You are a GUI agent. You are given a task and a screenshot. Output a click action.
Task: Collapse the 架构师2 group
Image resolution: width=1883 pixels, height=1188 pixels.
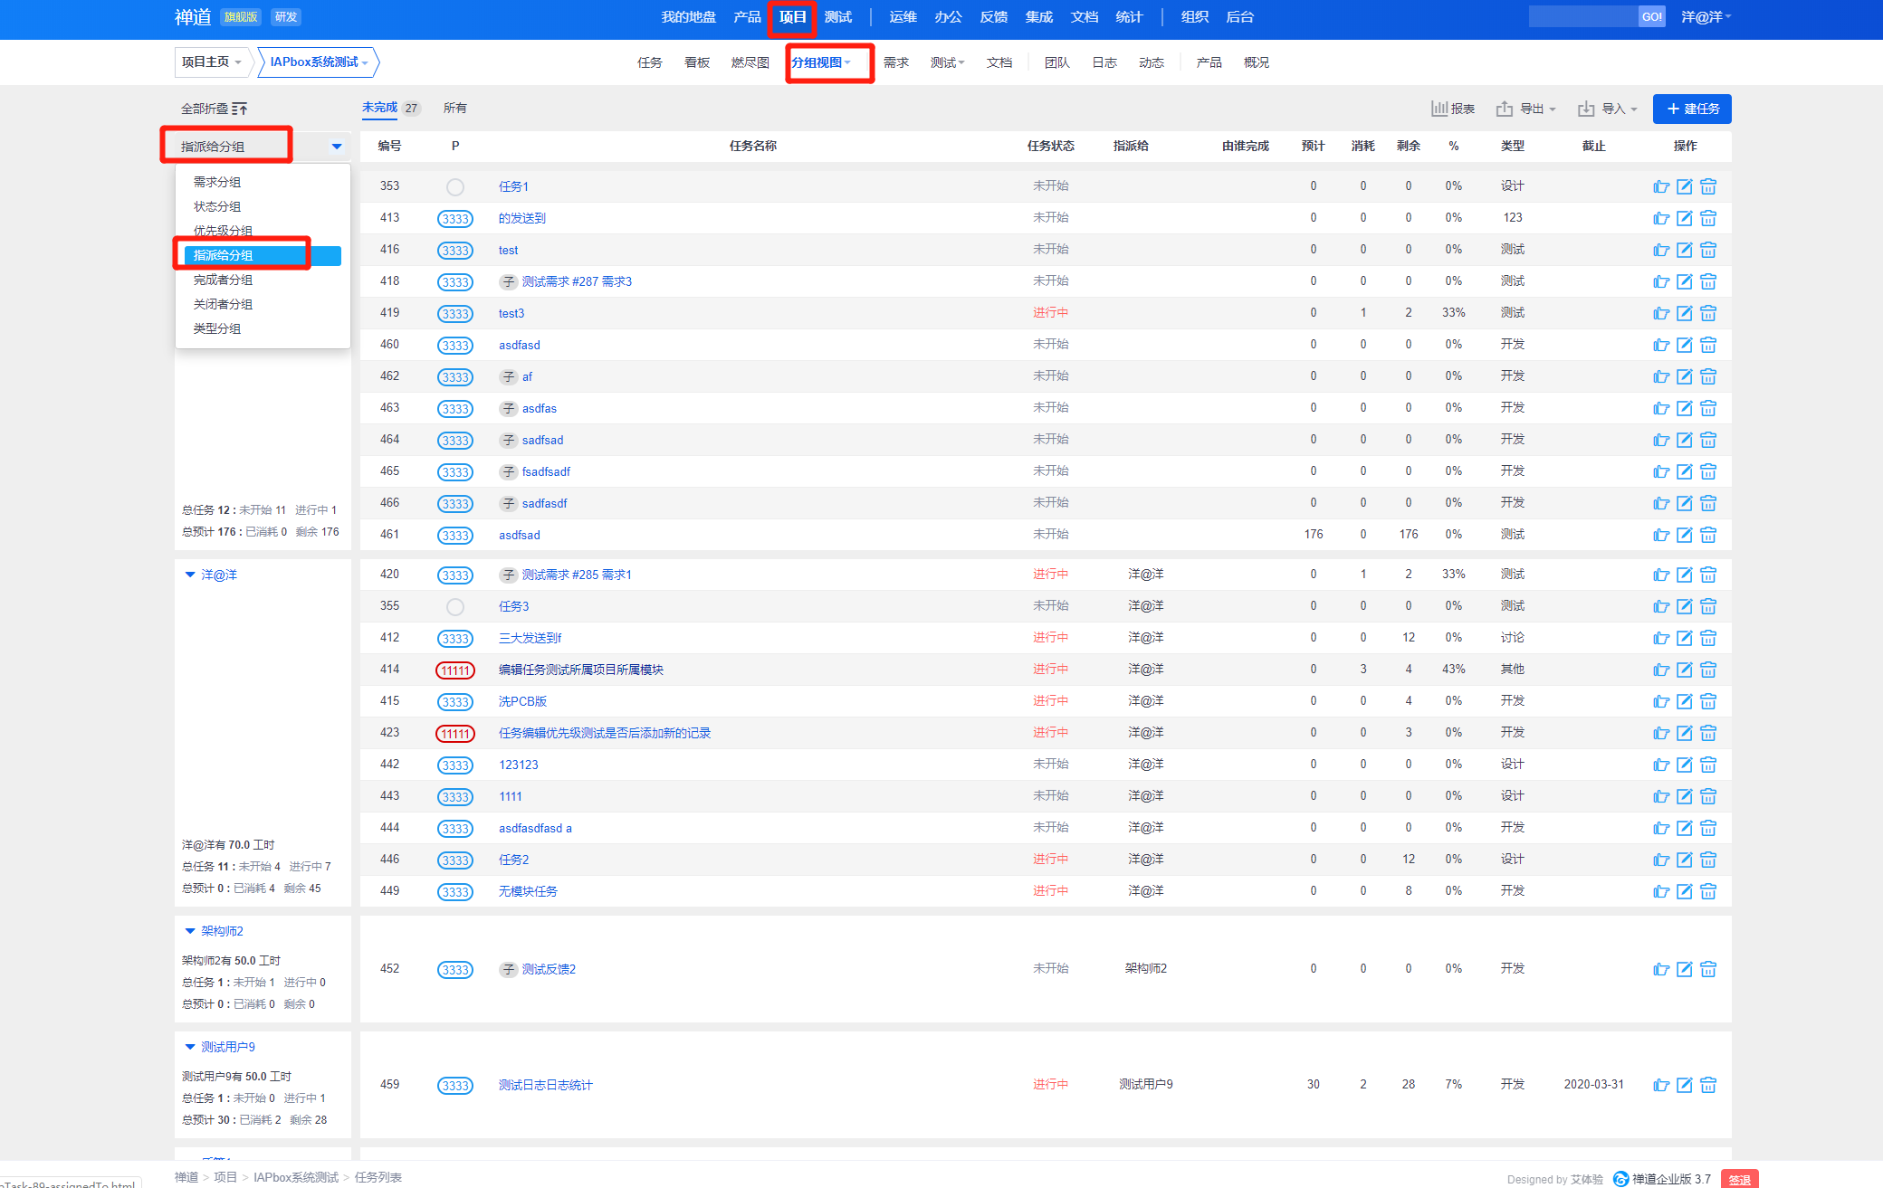[x=190, y=931]
